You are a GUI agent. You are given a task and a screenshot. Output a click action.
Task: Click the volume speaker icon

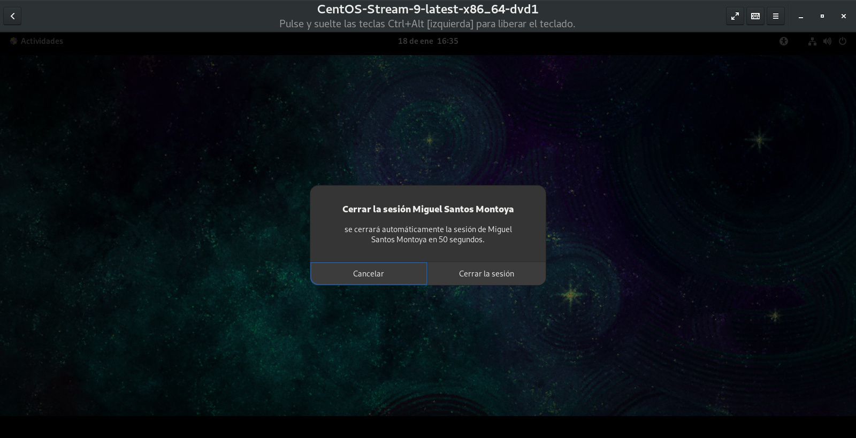coord(827,41)
